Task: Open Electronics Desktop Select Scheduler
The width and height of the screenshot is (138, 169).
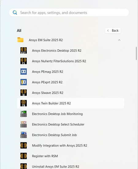Action: (x=71, y=124)
